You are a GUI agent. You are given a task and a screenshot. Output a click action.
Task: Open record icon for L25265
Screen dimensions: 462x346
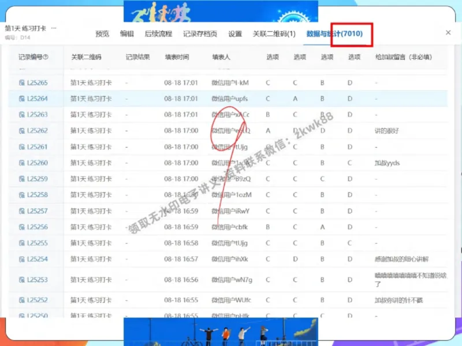pyautogui.click(x=22, y=82)
